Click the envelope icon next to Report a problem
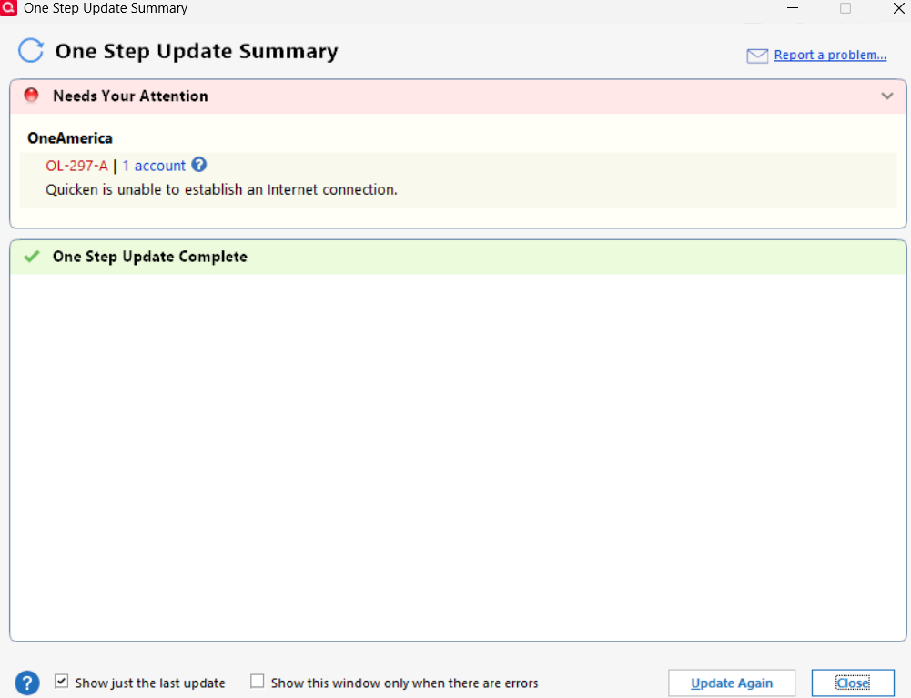The image size is (911, 698). click(757, 56)
